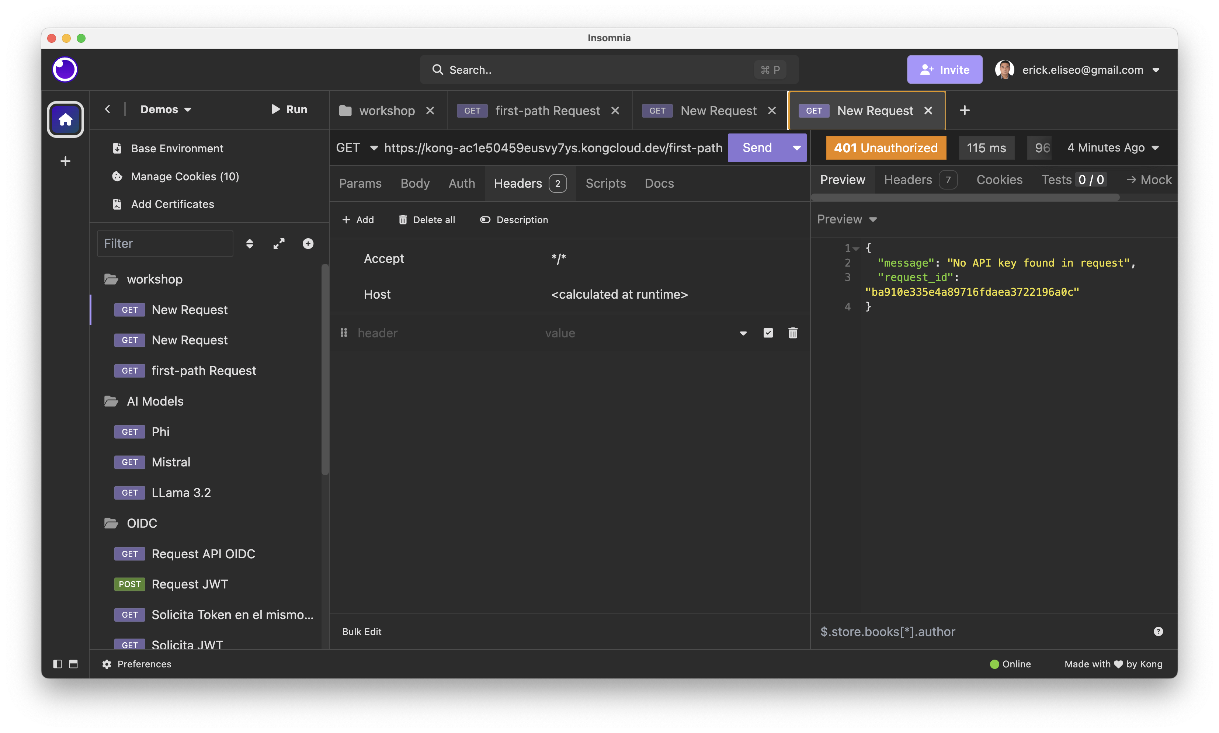This screenshot has width=1219, height=733.
Task: Open the Send button dropdown arrow
Action: coord(797,148)
